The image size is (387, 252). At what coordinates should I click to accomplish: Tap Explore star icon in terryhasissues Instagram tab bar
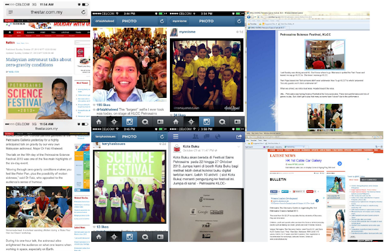point(114,237)
